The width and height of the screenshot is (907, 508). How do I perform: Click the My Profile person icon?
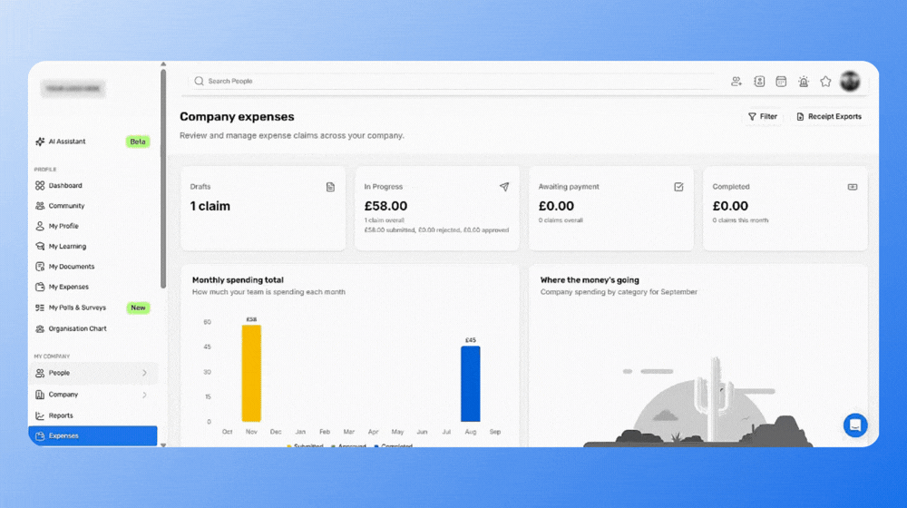click(x=40, y=226)
